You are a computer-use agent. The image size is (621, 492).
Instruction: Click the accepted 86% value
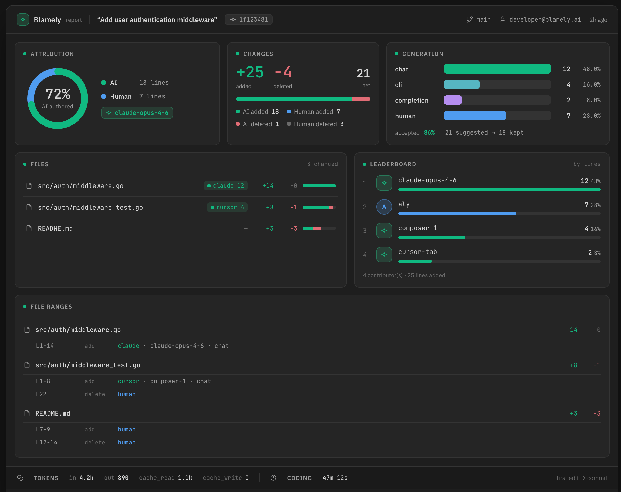[429, 132]
